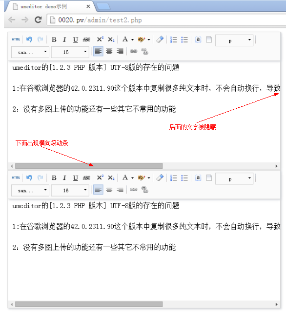
Task: Toggle Bold in the top editor
Action: [54, 39]
